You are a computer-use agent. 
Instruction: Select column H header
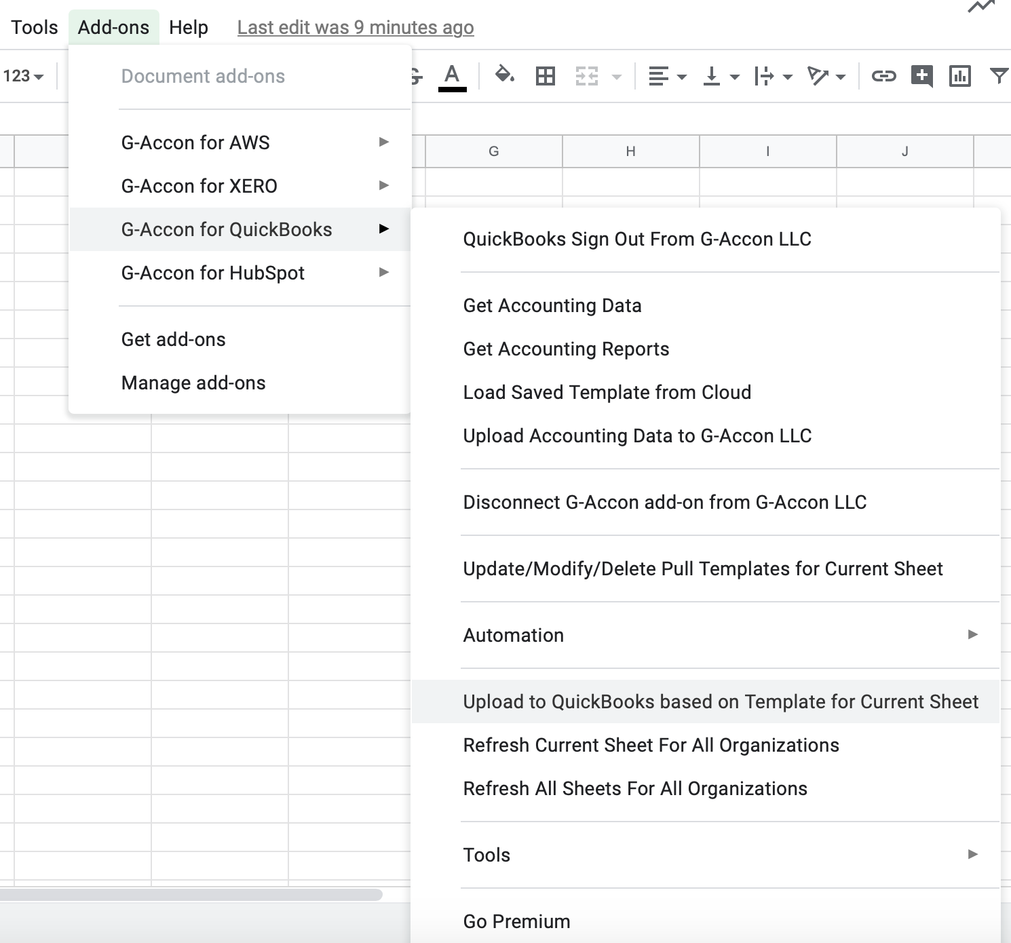(631, 151)
